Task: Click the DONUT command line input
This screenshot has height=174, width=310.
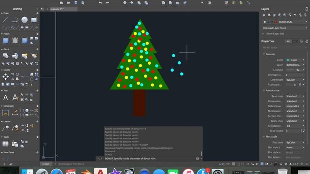Action: pos(150,159)
